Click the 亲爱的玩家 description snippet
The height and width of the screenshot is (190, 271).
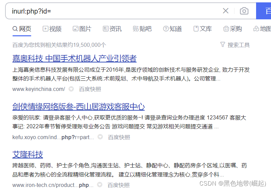(129, 122)
